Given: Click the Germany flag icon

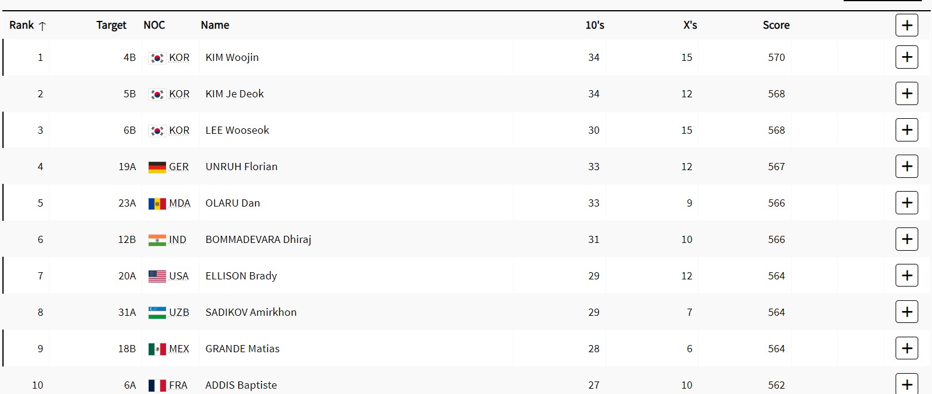Looking at the screenshot, I should 157,167.
